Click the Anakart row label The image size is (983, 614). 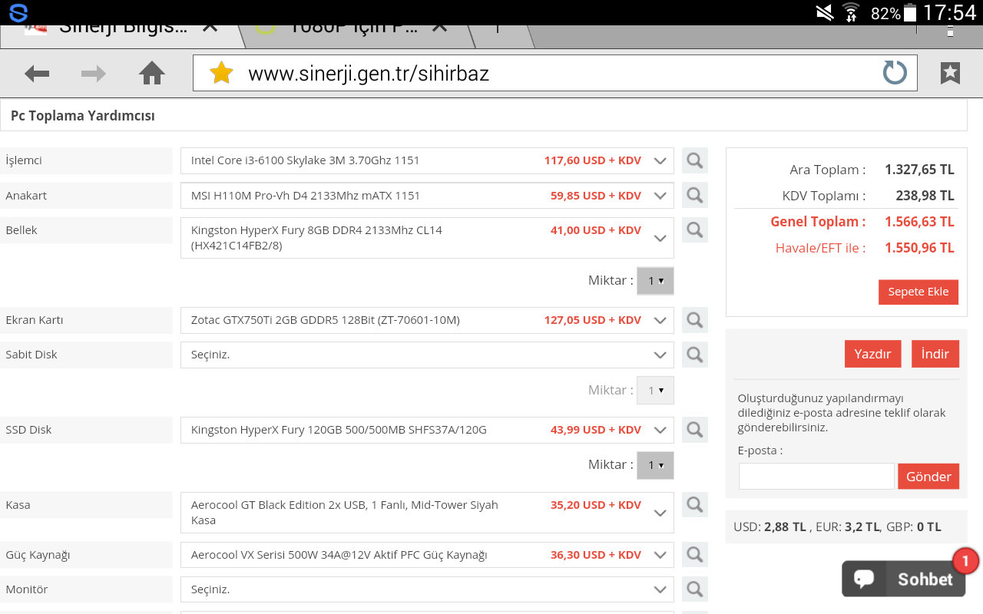tap(26, 196)
